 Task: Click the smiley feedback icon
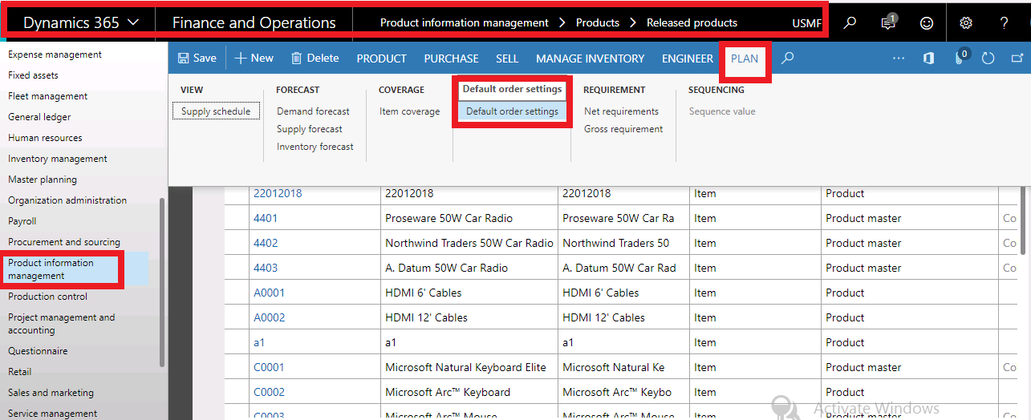click(927, 23)
